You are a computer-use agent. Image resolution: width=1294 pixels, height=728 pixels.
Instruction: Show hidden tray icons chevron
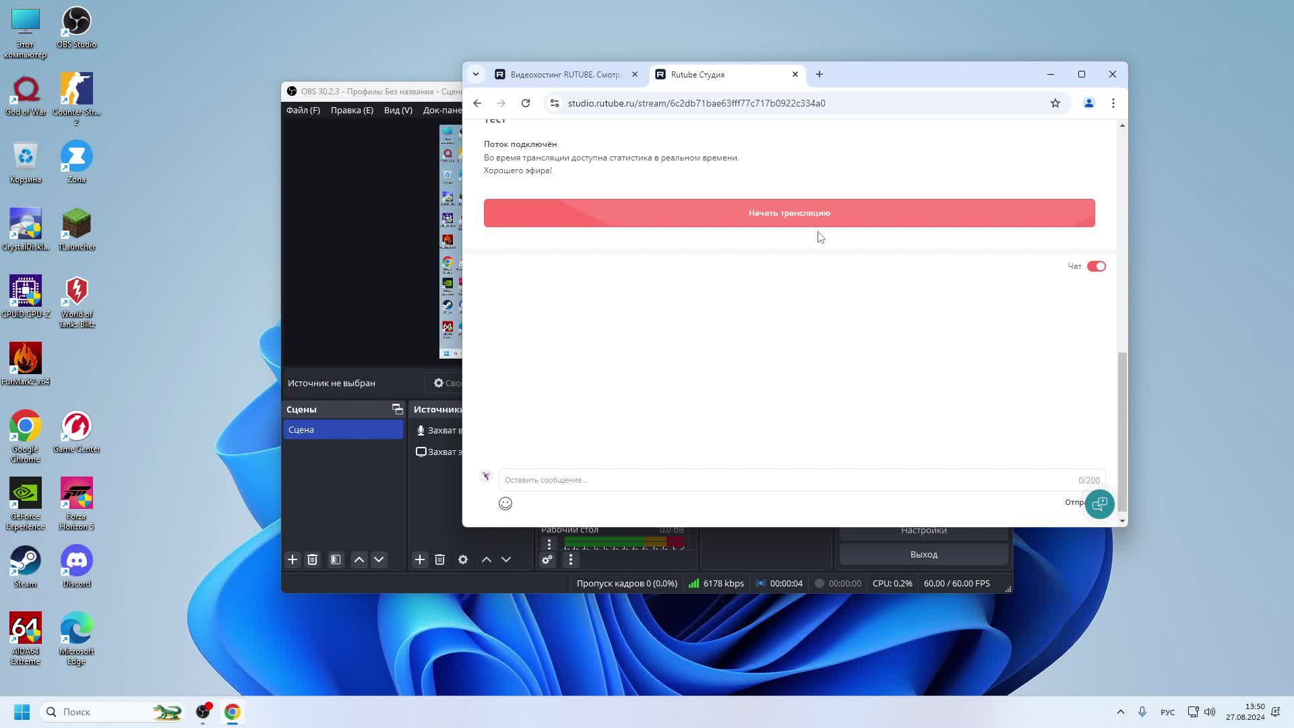coord(1120,712)
